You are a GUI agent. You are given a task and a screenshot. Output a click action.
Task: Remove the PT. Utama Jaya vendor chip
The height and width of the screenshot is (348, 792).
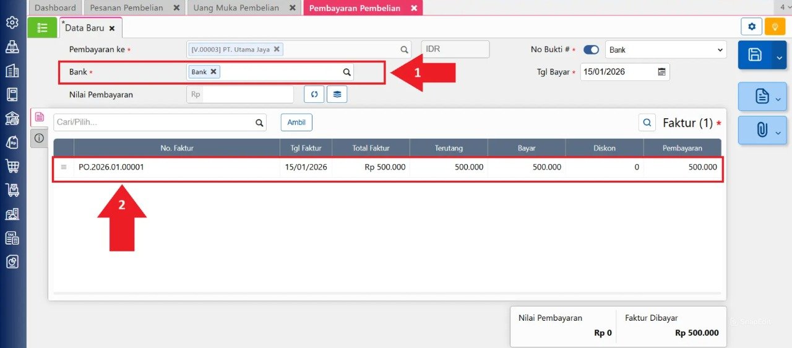(277, 49)
